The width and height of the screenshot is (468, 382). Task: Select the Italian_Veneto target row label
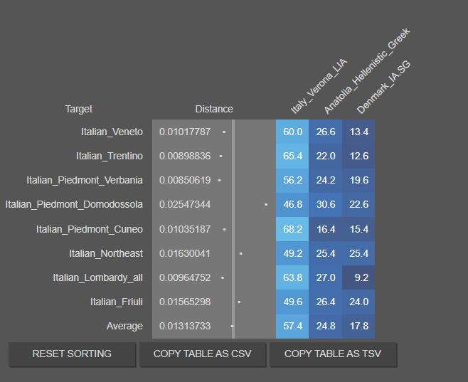[x=112, y=132]
